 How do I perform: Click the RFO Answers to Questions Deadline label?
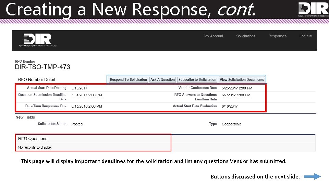(x=195, y=97)
